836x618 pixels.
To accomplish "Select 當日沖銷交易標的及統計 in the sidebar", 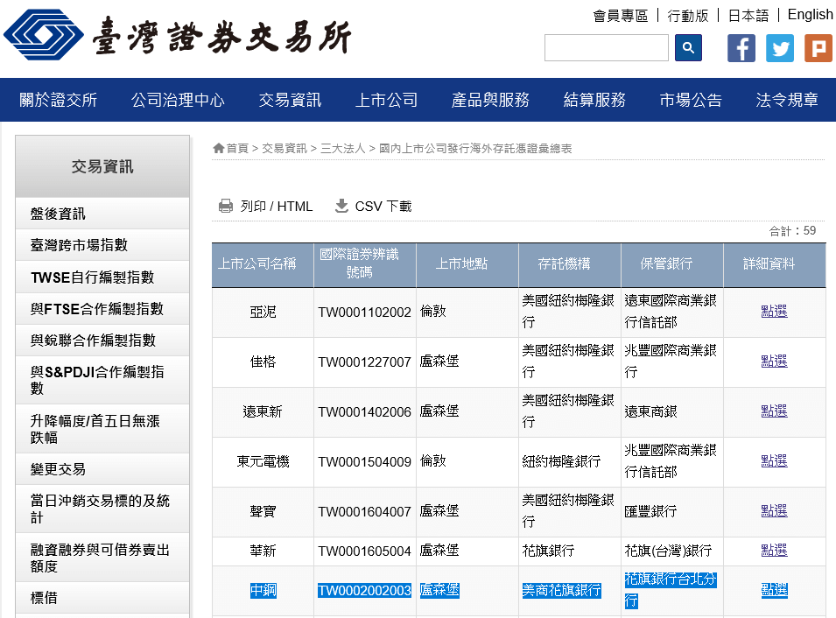I will tap(102, 509).
